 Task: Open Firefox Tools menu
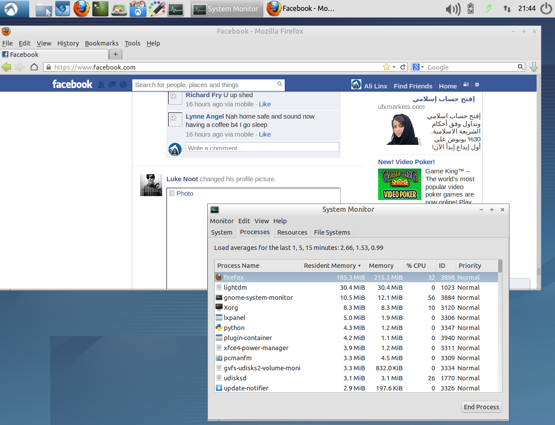click(132, 43)
